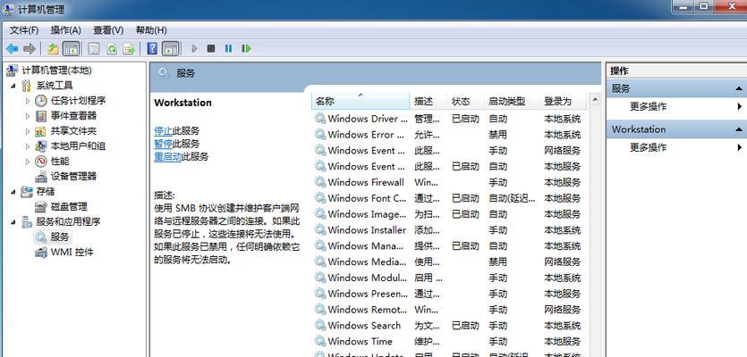Select 设备管理器 in the tree

[73, 177]
